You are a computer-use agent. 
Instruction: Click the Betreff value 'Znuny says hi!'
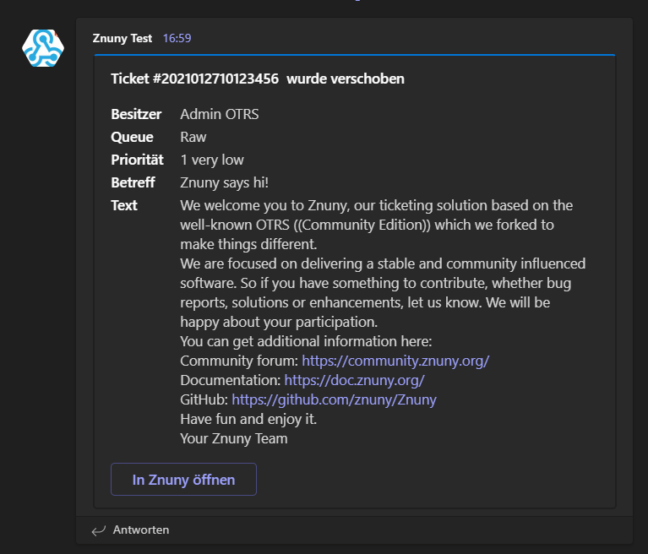[225, 182]
